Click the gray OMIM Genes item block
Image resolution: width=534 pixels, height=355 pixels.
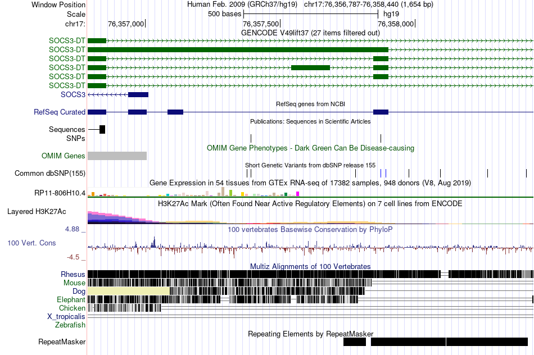117,156
